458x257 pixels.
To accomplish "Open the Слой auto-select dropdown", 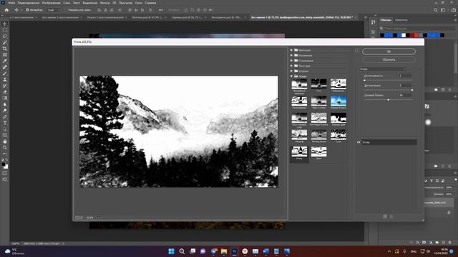I will (x=53, y=10).
